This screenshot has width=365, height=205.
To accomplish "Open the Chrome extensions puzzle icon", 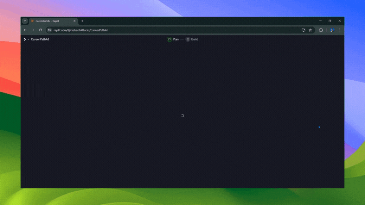I will tap(321, 30).
